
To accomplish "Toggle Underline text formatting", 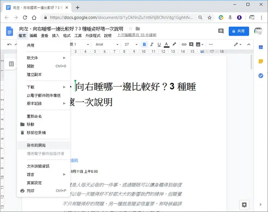I will coord(159,44).
